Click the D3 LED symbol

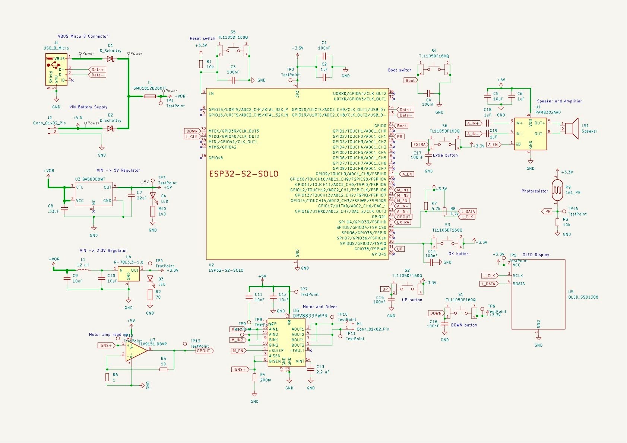(x=150, y=278)
